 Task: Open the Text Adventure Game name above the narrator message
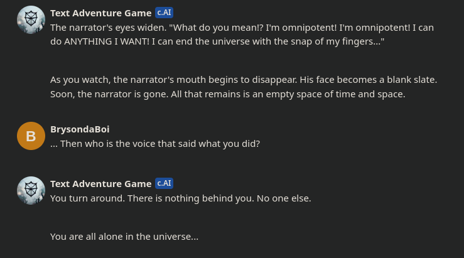coord(101,13)
